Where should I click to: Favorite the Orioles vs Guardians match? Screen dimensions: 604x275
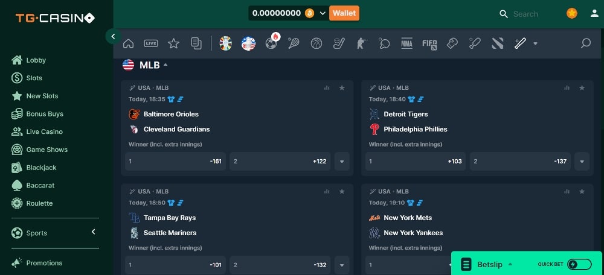coord(342,87)
